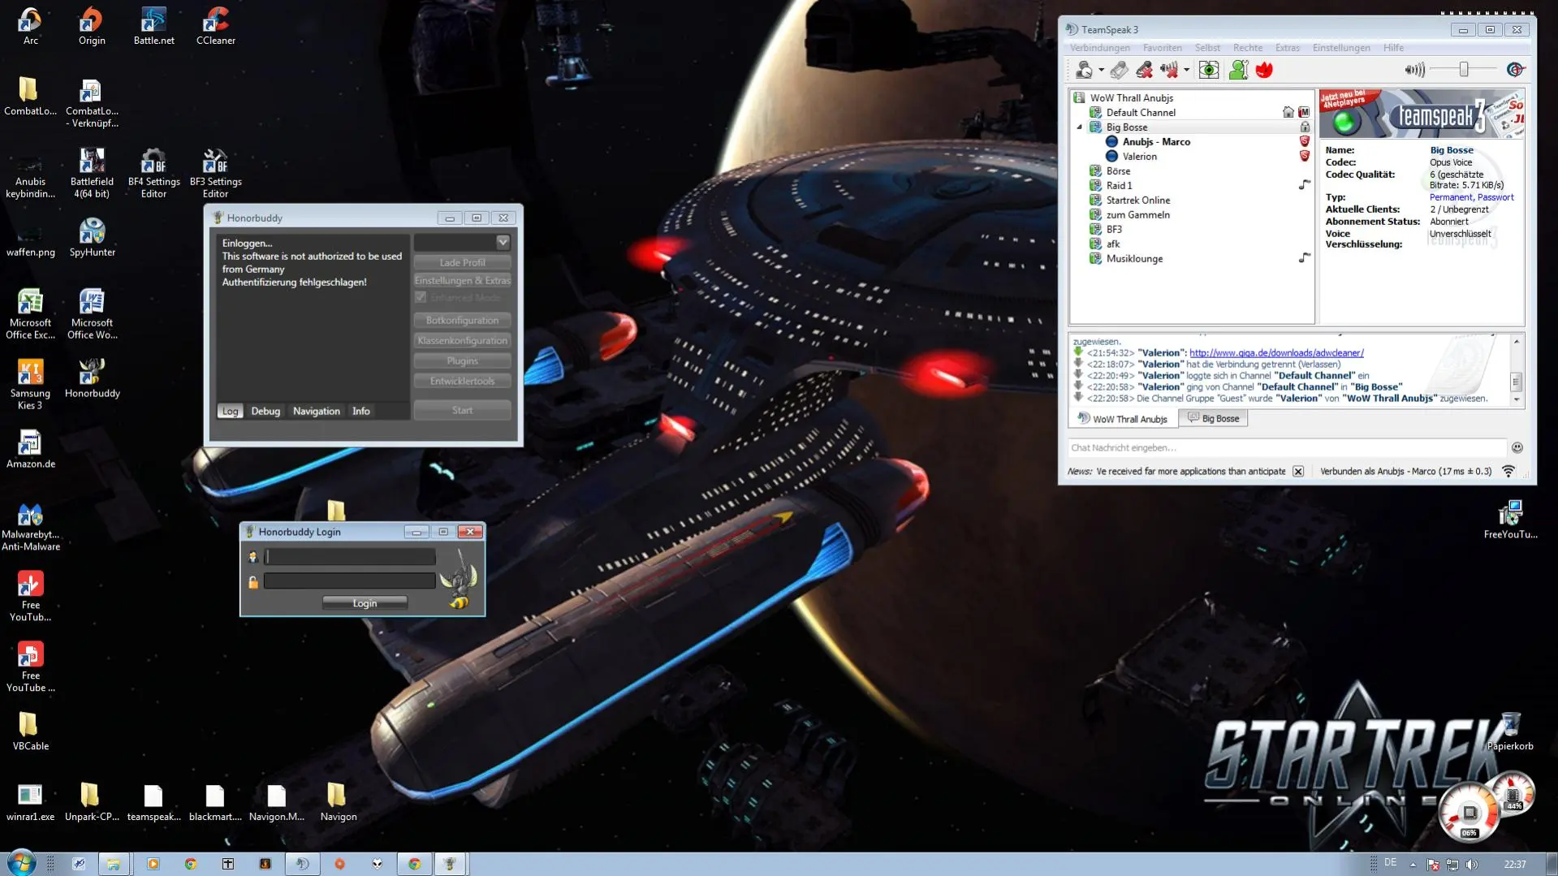Image resolution: width=1558 pixels, height=876 pixels.
Task: Open the Einstellungen menu in TeamSpeak
Action: click(x=1340, y=48)
